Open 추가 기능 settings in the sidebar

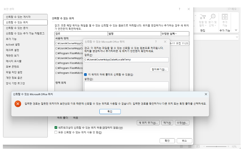click(x=25, y=39)
